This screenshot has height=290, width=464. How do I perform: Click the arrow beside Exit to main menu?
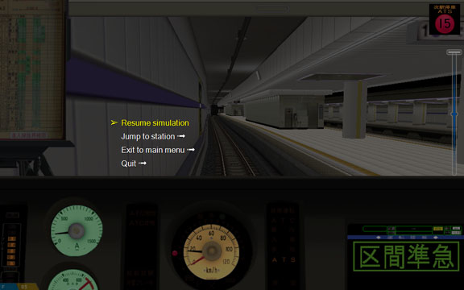click(191, 150)
